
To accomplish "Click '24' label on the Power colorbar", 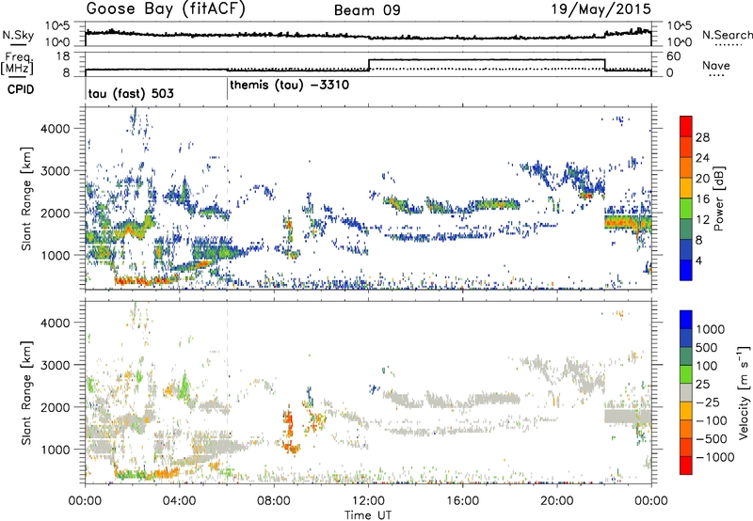I will pyautogui.click(x=702, y=158).
